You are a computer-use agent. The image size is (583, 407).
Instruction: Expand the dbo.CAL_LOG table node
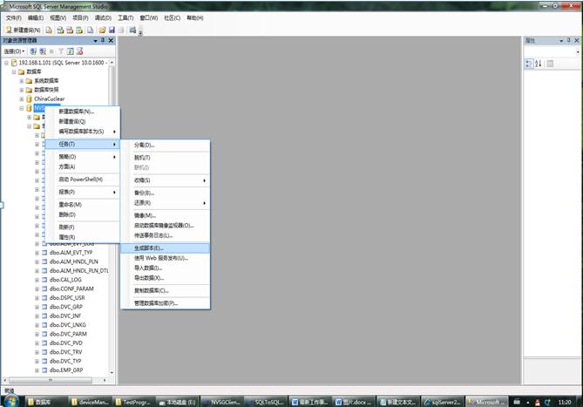pos(37,280)
